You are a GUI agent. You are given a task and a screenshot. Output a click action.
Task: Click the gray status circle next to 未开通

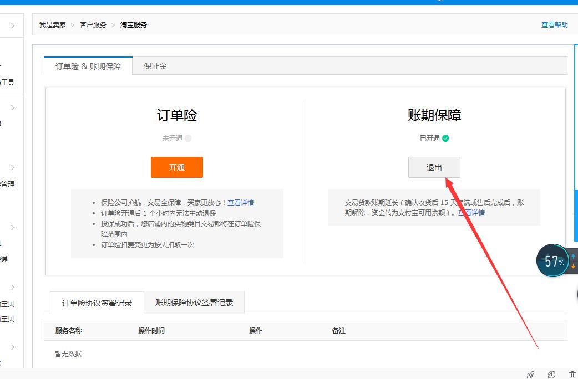pos(189,138)
